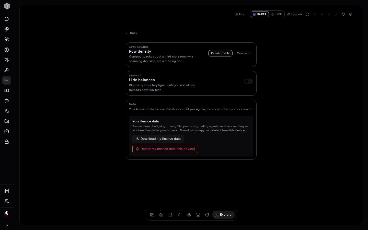This screenshot has width=368, height=230.
Task: Open the newspaper icon in lower sidebar
Action: tap(7, 191)
